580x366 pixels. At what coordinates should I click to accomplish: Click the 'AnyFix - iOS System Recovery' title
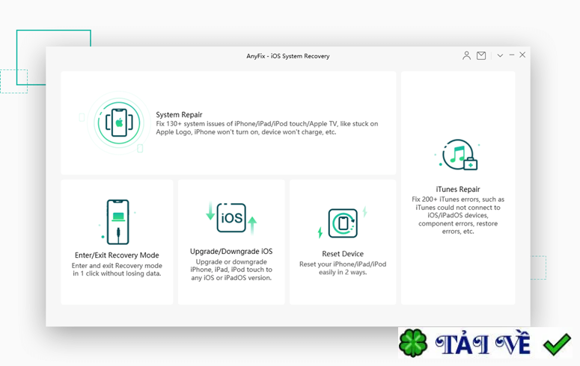point(288,56)
